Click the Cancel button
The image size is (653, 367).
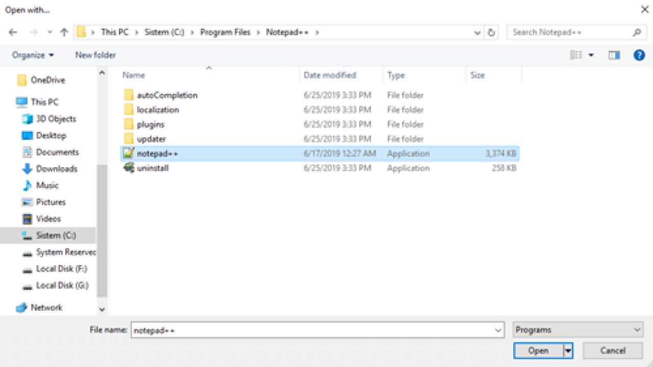coord(612,351)
